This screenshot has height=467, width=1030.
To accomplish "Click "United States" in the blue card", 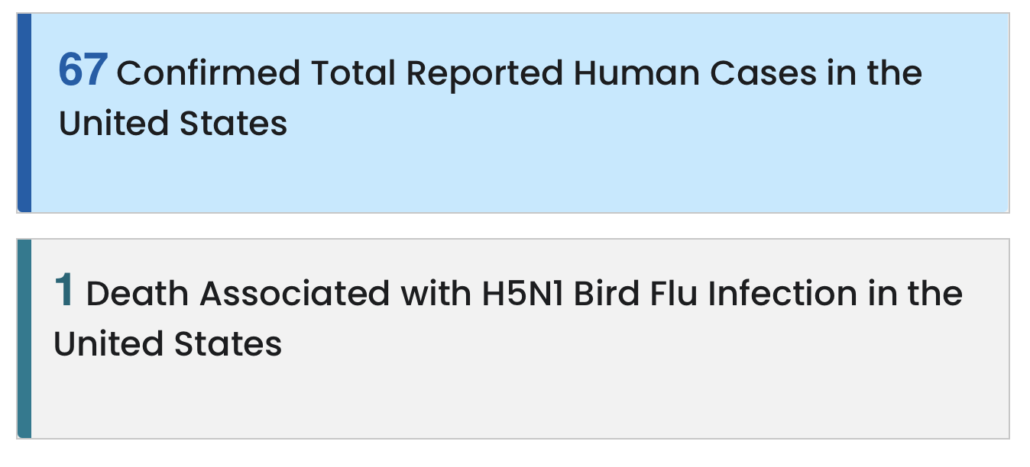I will (173, 124).
